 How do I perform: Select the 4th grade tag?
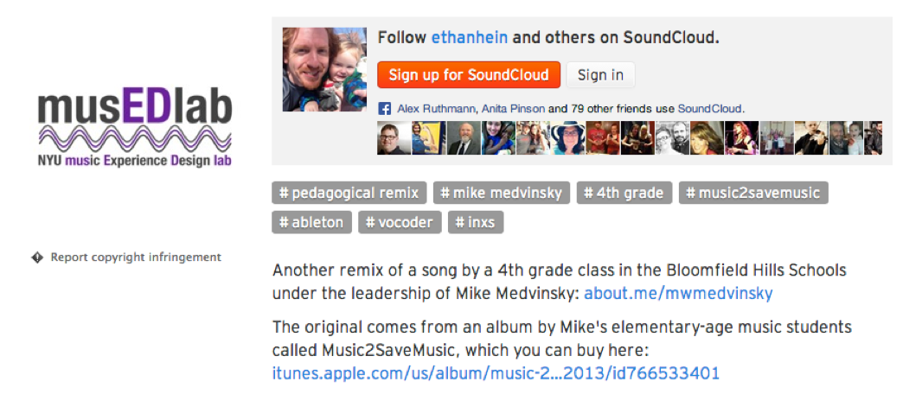pyautogui.click(x=624, y=193)
